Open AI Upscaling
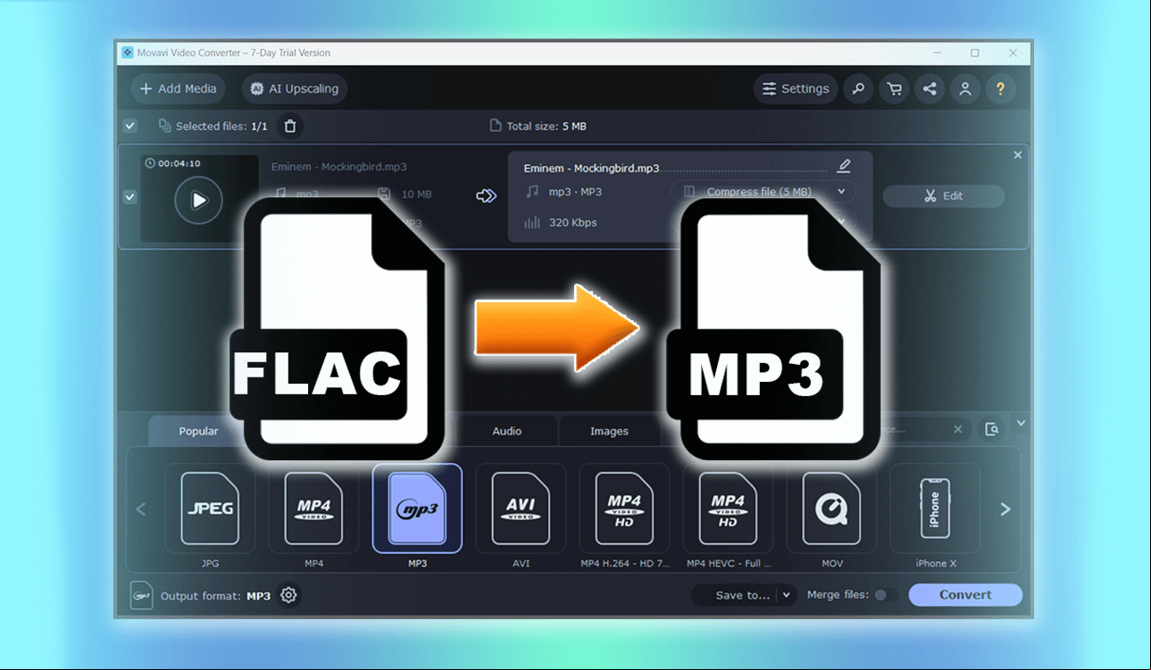1151x670 pixels. (x=294, y=88)
